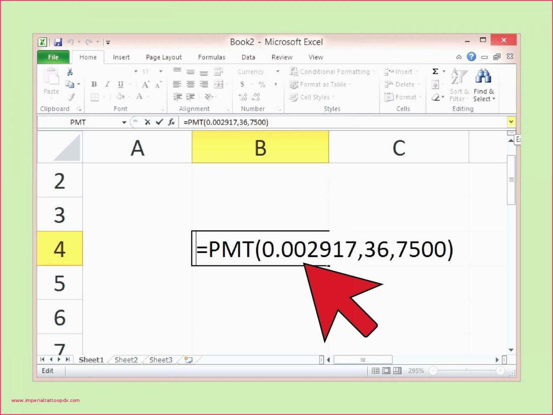Toggle Center text alignment
This screenshot has width=553, height=415.
[x=190, y=84]
